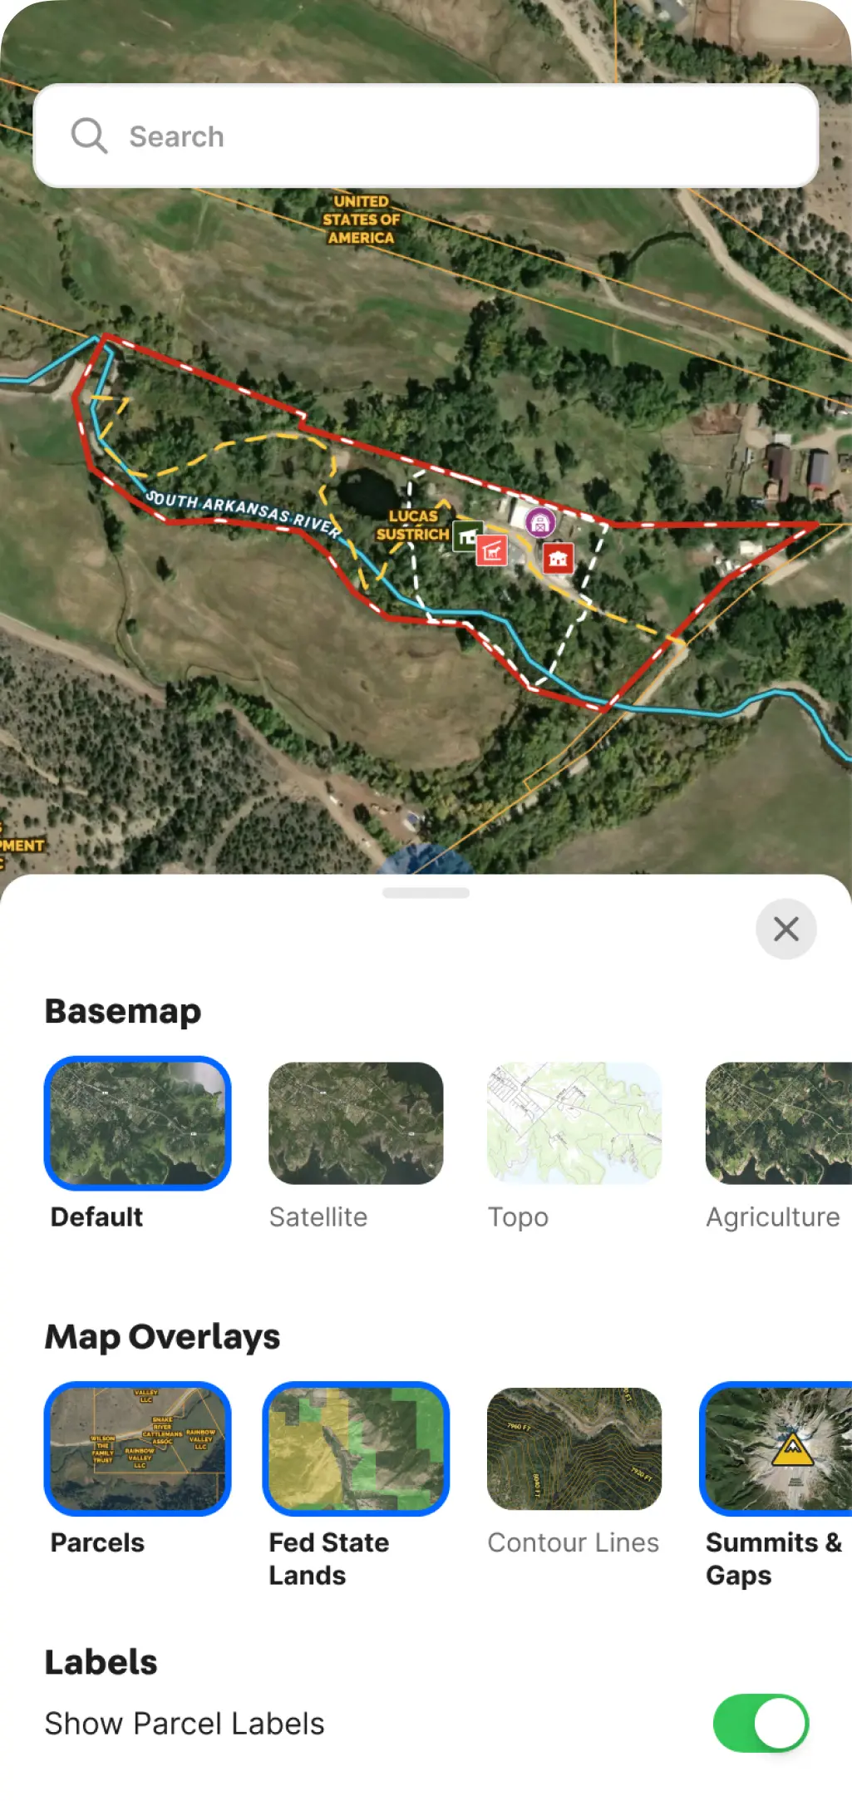Toggle Summits & Gaps overlay
Screen dimensions: 852x1801
pos(776,1448)
